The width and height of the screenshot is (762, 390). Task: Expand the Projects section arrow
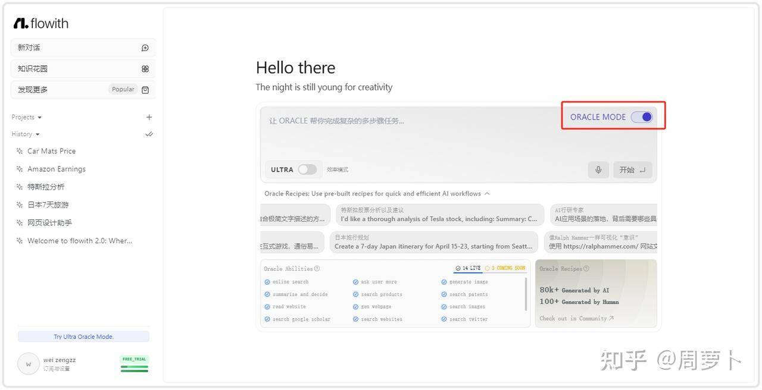[x=39, y=118]
